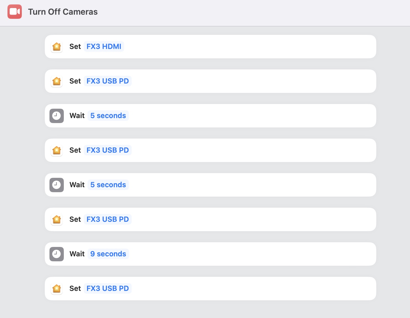Viewport: 410px width, 318px height.
Task: Select the Set FX3 HDMI action card
Action: click(211, 46)
